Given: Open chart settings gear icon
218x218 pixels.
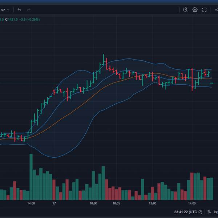Looking at the screenshot, I should coord(195,10).
